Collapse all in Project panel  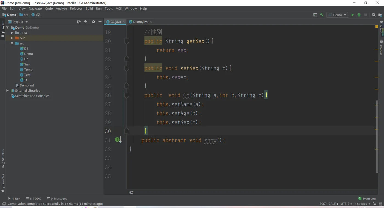(x=85, y=22)
